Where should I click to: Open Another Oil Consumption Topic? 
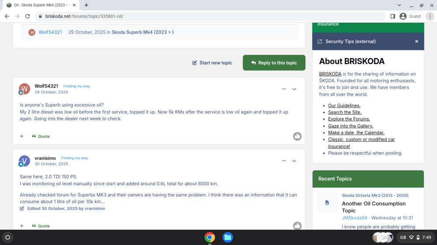[374, 207]
